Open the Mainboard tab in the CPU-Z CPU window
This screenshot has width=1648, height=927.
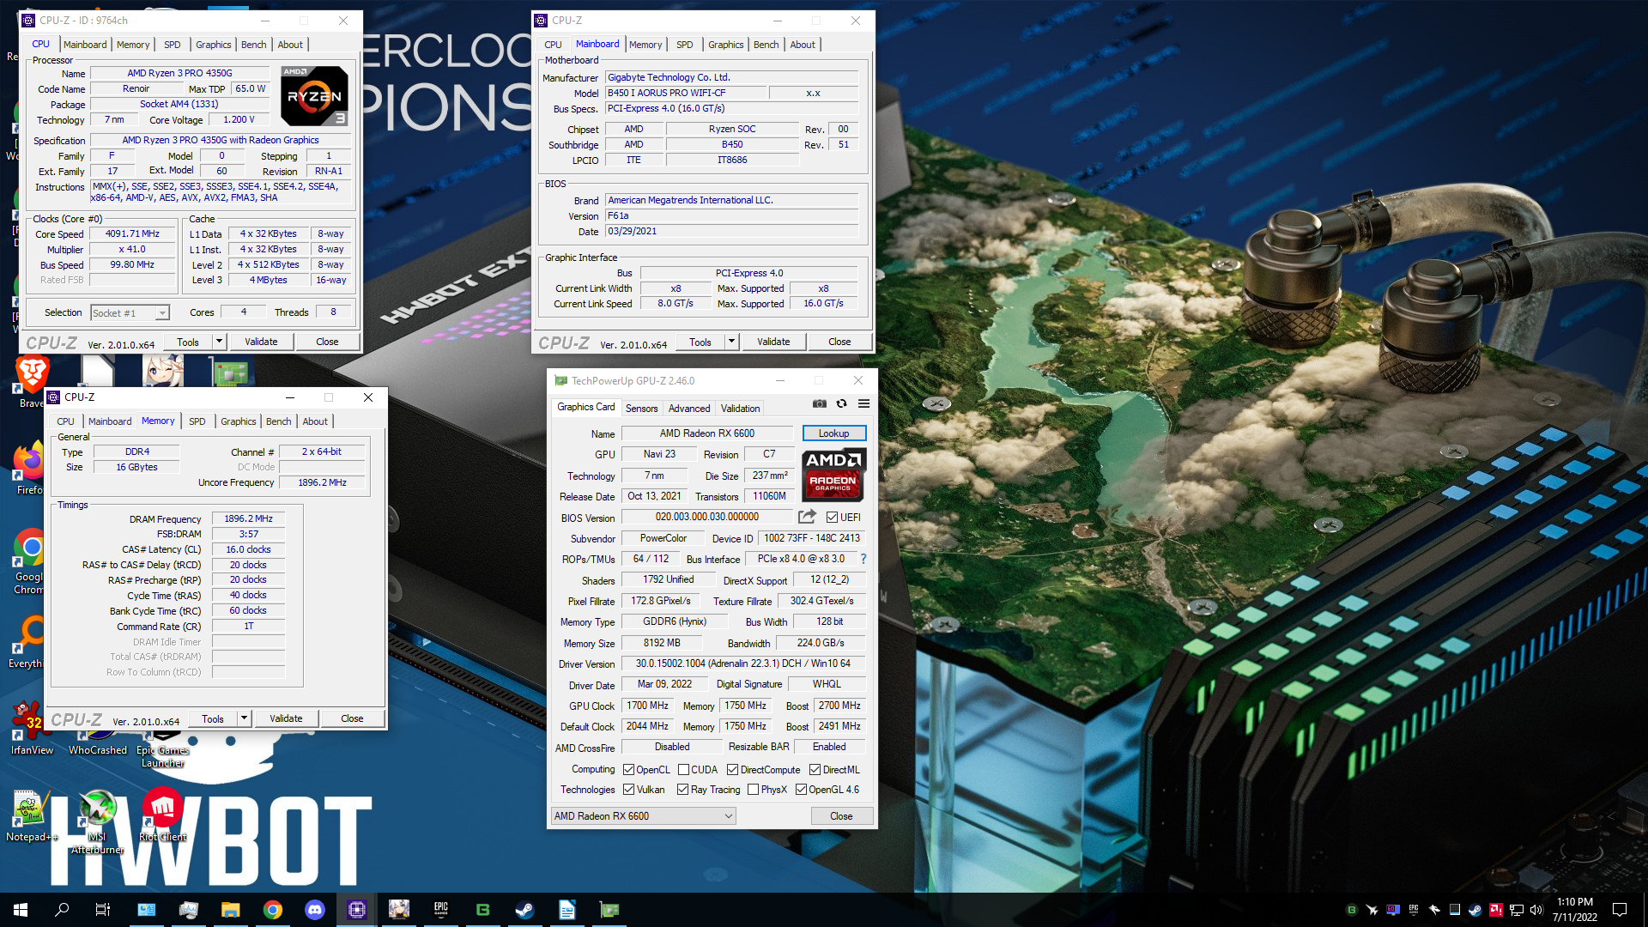85,45
